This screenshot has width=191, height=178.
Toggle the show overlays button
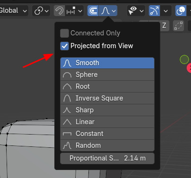pyautogui.click(x=181, y=11)
